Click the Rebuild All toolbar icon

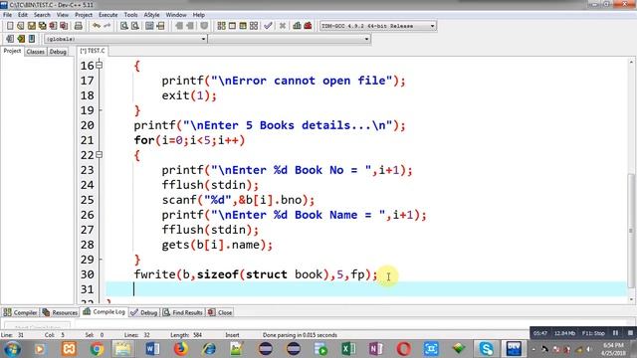click(254, 26)
